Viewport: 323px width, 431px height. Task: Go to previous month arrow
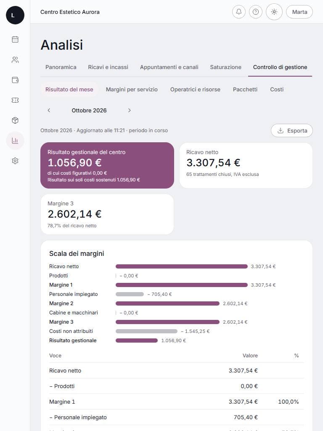[49, 110]
